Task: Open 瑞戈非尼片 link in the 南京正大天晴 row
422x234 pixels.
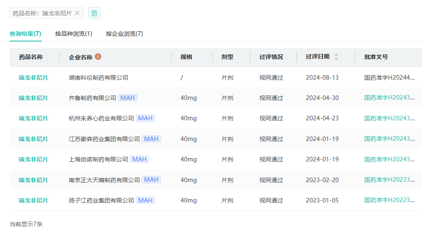Action: (34, 180)
